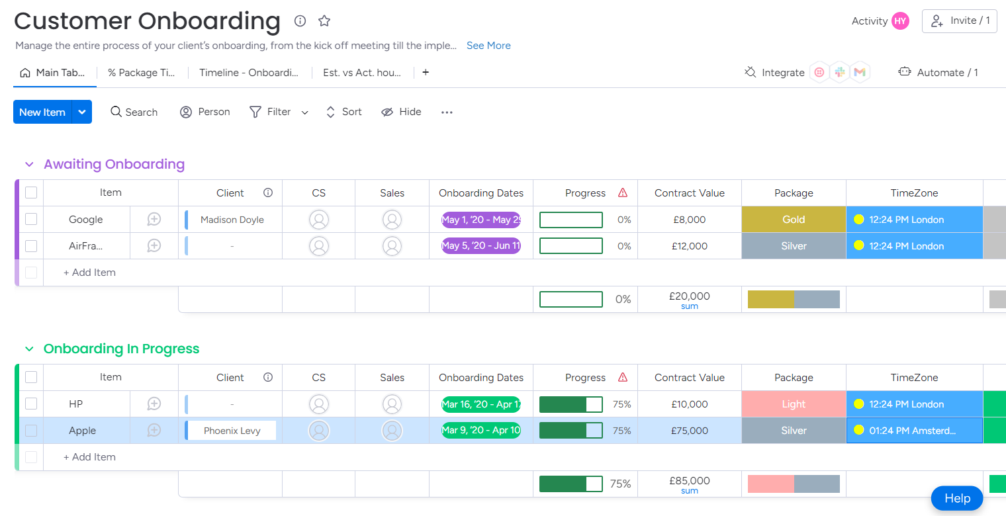
Task: Check the select-all box in Awaiting Onboarding header
Action: [x=30, y=193]
